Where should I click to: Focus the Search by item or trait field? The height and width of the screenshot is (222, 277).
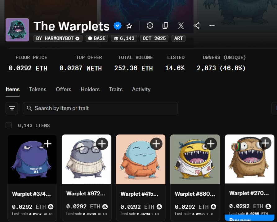coord(100,108)
